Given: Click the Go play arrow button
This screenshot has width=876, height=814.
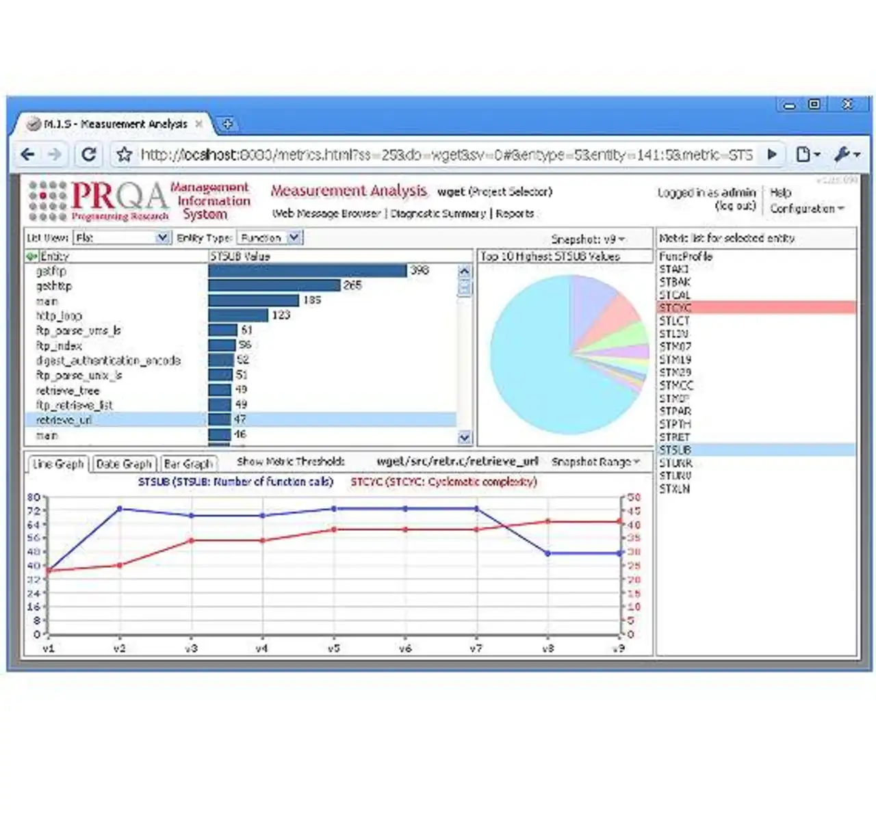Looking at the screenshot, I should (772, 155).
